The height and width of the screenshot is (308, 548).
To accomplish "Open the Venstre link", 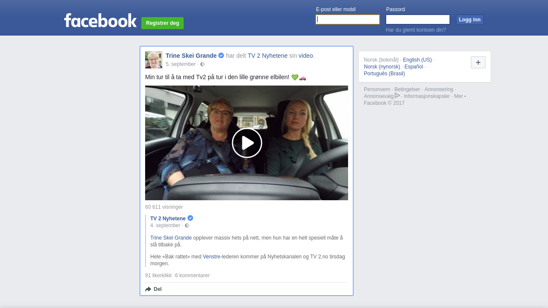I will [211, 257].
